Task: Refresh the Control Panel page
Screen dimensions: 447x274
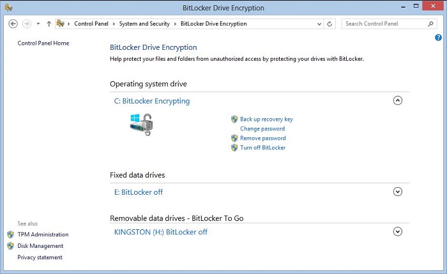Action: tap(330, 24)
